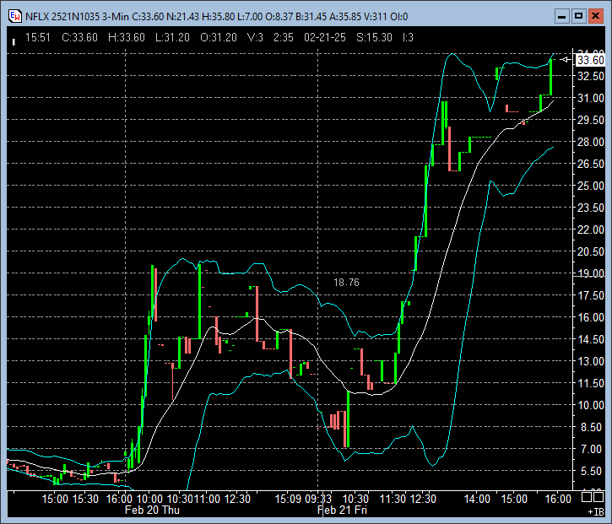The image size is (612, 524).
Task: Click the 11.50 price axis label
Action: pos(591,384)
